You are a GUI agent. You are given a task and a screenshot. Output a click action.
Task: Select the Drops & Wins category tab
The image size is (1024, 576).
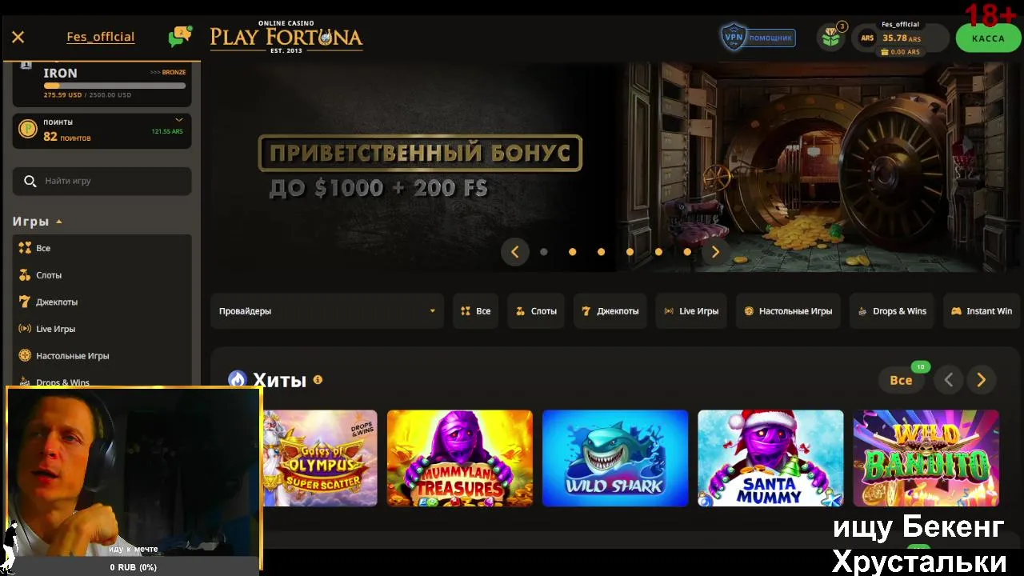point(892,311)
